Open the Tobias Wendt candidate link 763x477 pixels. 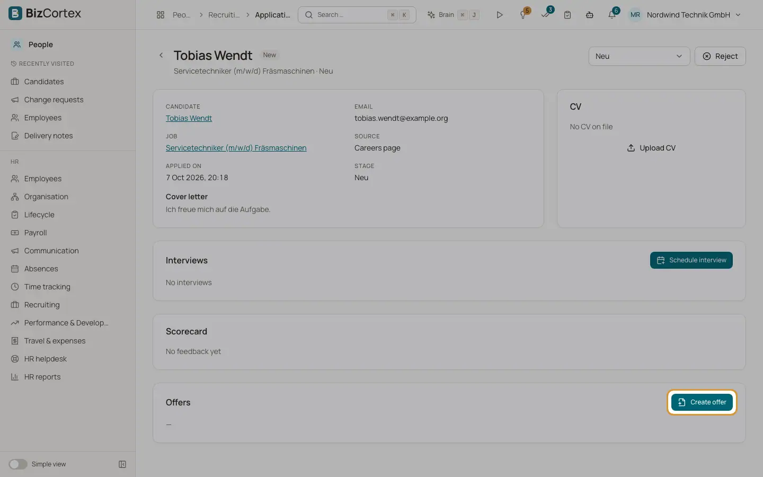click(x=189, y=118)
